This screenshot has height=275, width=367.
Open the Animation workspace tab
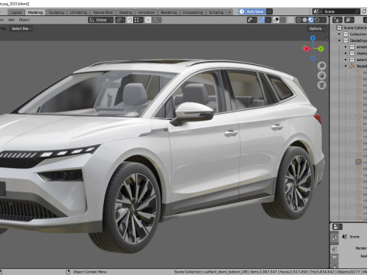point(146,12)
